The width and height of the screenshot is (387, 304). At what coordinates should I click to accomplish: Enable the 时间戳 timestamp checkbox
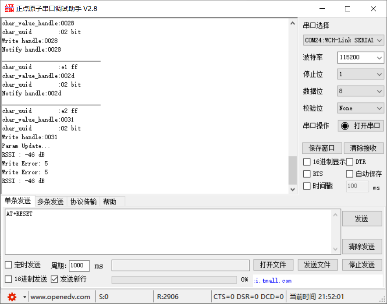click(307, 186)
